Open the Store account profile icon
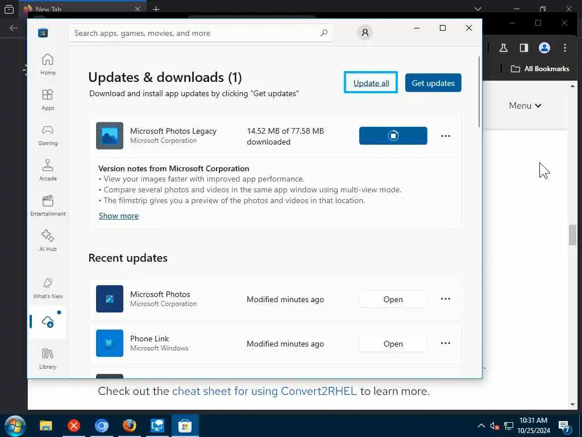The width and height of the screenshot is (582, 437). point(365,32)
